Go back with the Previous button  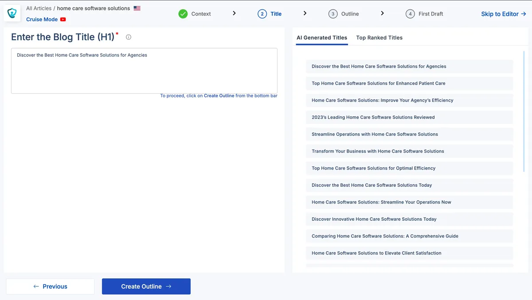tap(50, 286)
